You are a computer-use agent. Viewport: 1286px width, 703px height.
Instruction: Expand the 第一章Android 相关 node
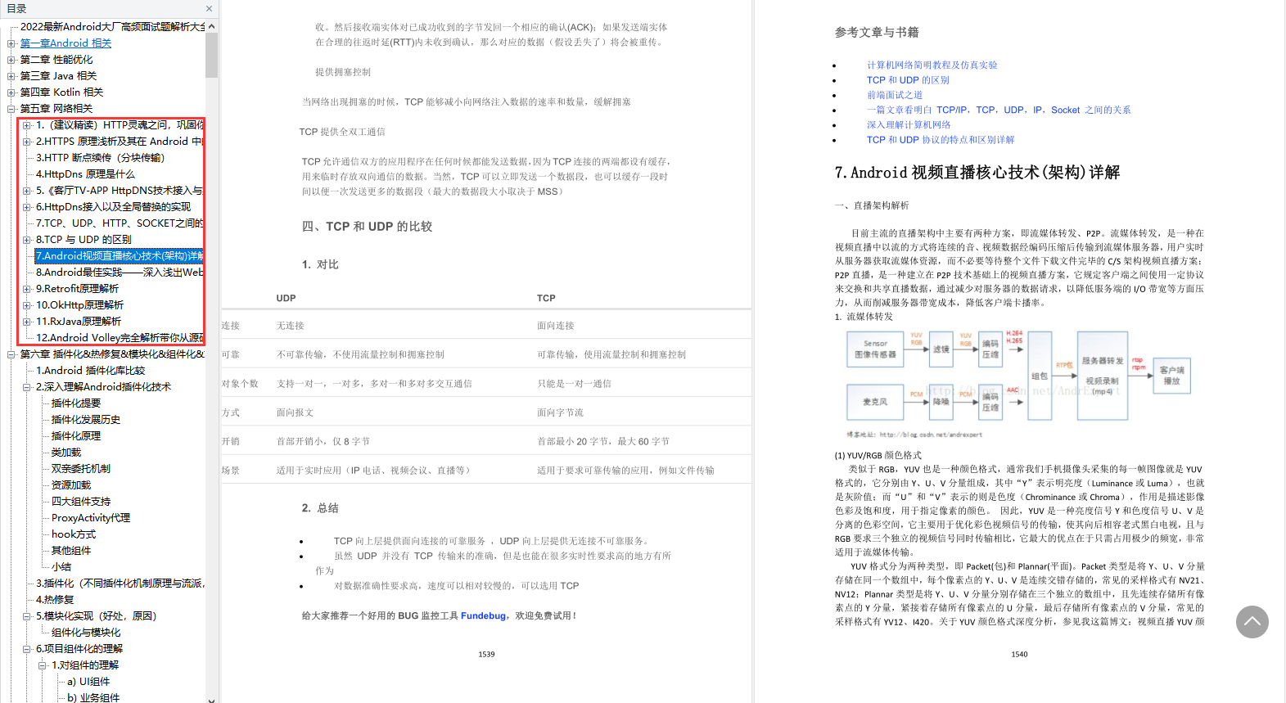(11, 43)
